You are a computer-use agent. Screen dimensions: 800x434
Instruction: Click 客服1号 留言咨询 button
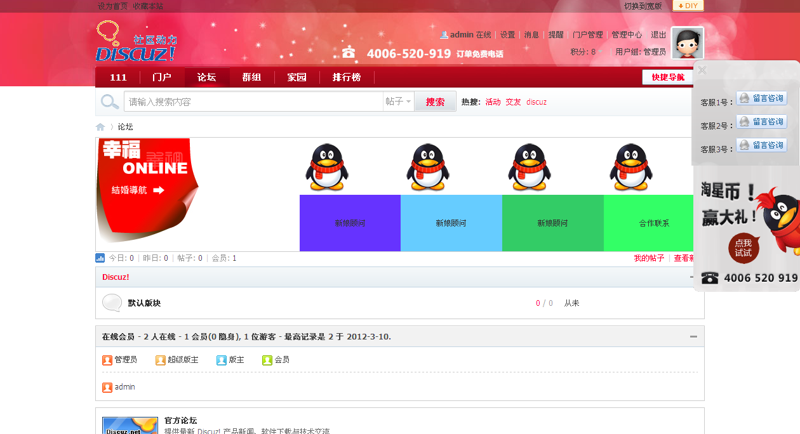(761, 98)
